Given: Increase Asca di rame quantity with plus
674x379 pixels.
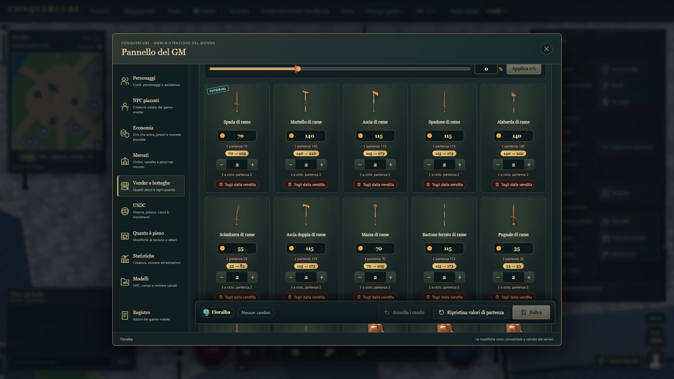Looking at the screenshot, I should 390,165.
